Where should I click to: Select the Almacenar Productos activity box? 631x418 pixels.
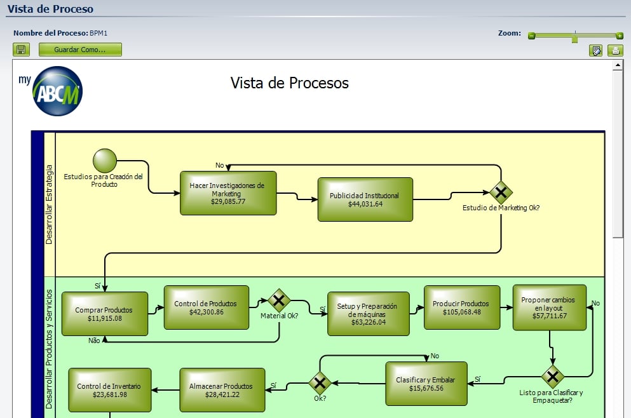tap(222, 390)
